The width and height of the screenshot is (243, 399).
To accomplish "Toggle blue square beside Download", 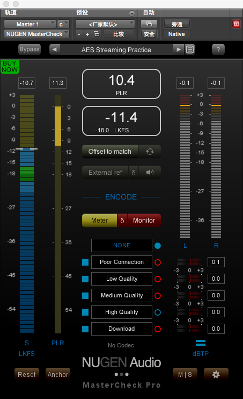I will tap(85, 329).
